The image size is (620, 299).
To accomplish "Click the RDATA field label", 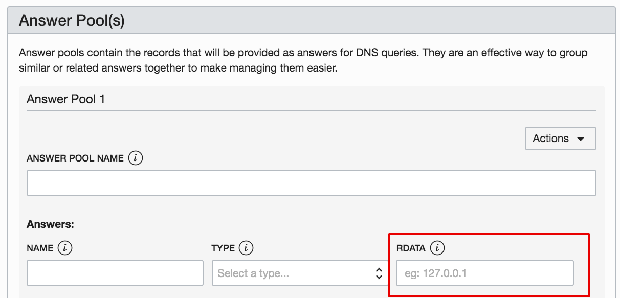I will tap(411, 248).
